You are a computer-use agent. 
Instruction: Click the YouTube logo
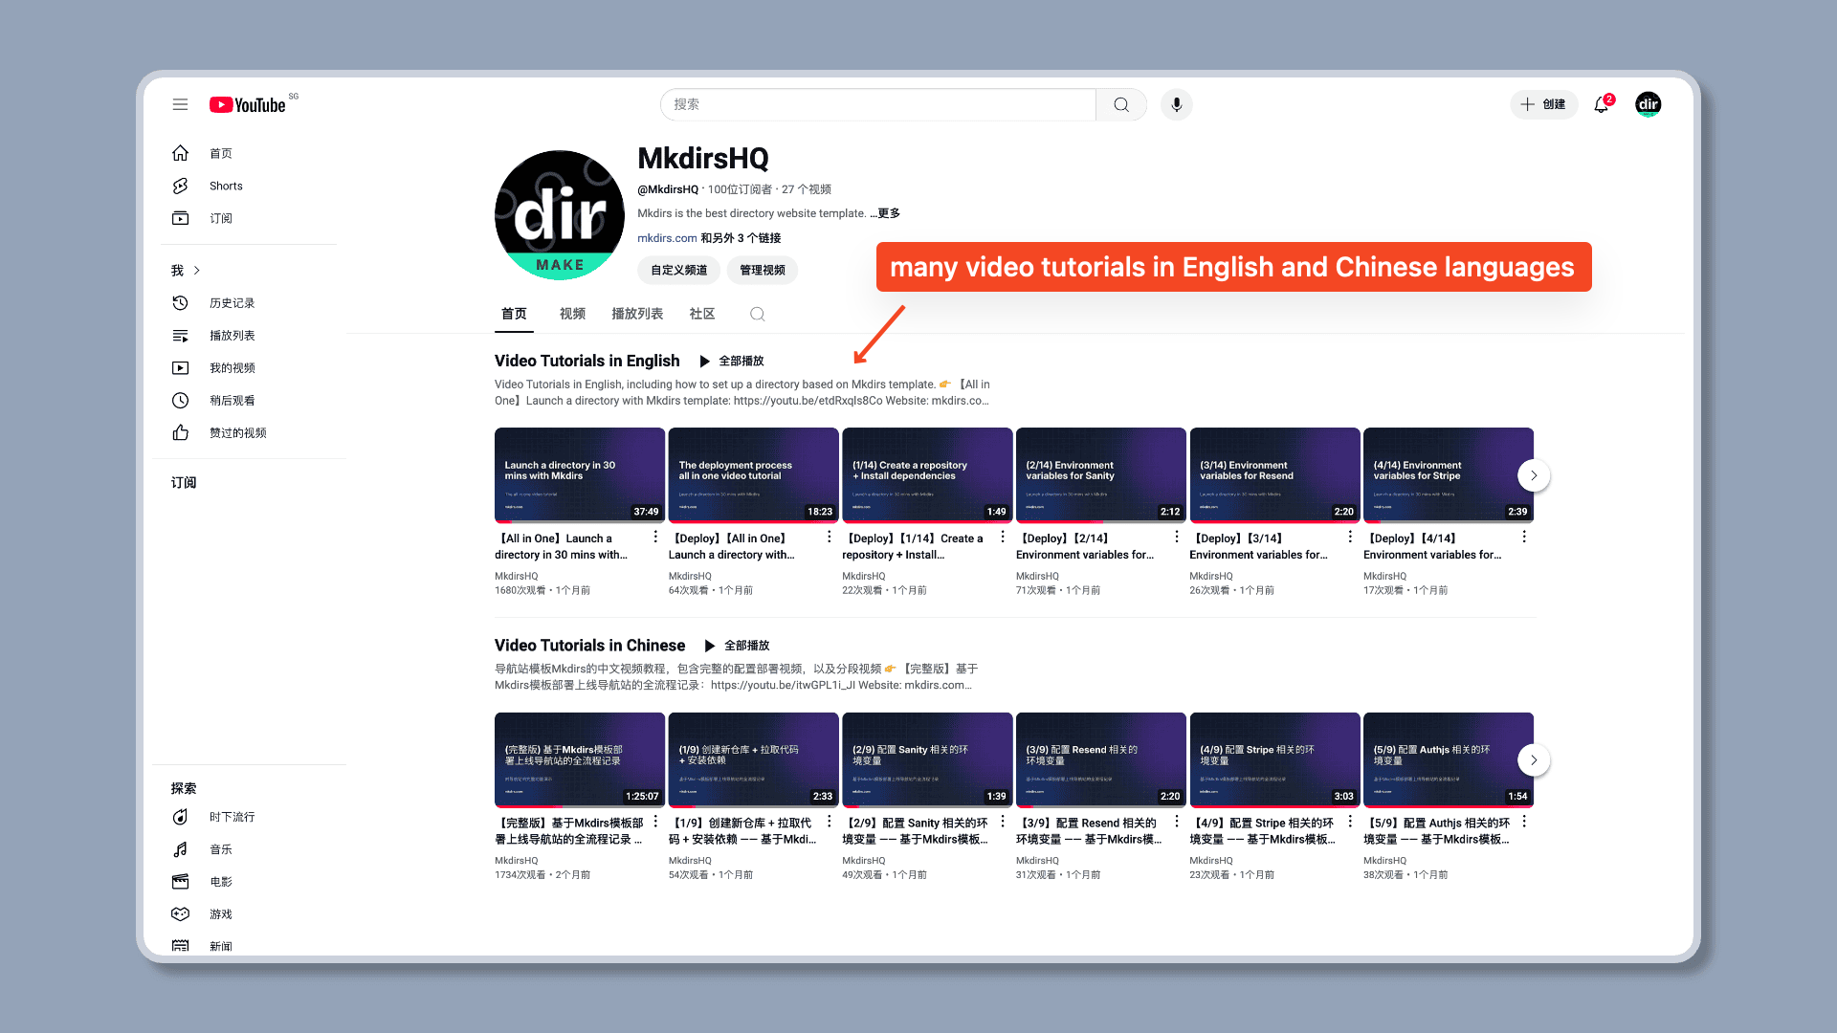click(248, 104)
